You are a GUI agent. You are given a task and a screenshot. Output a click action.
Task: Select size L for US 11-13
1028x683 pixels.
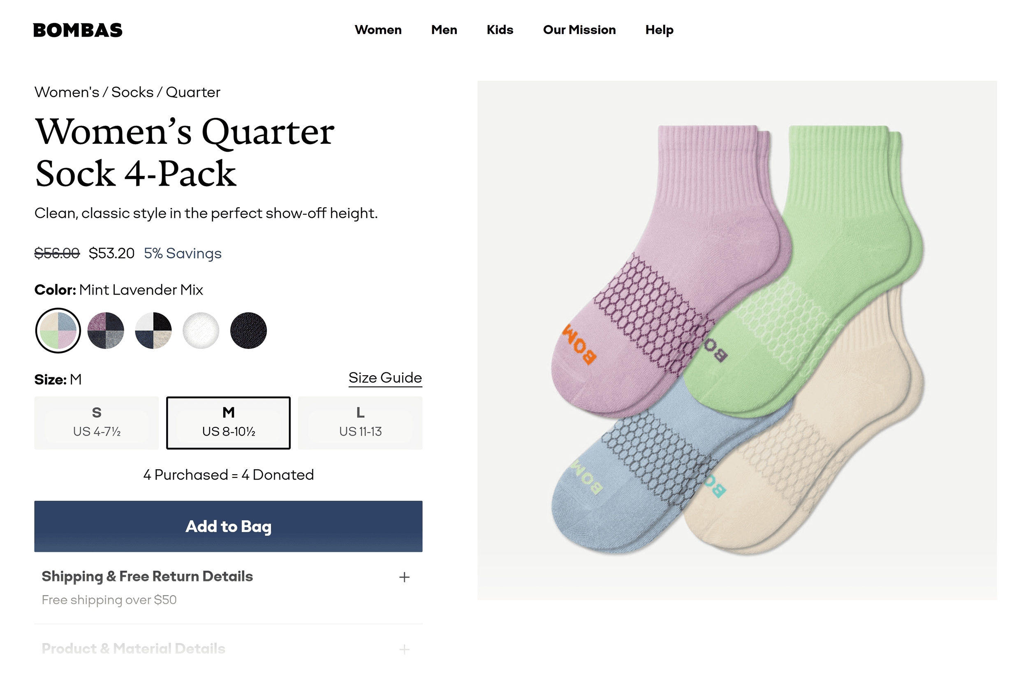pos(360,422)
